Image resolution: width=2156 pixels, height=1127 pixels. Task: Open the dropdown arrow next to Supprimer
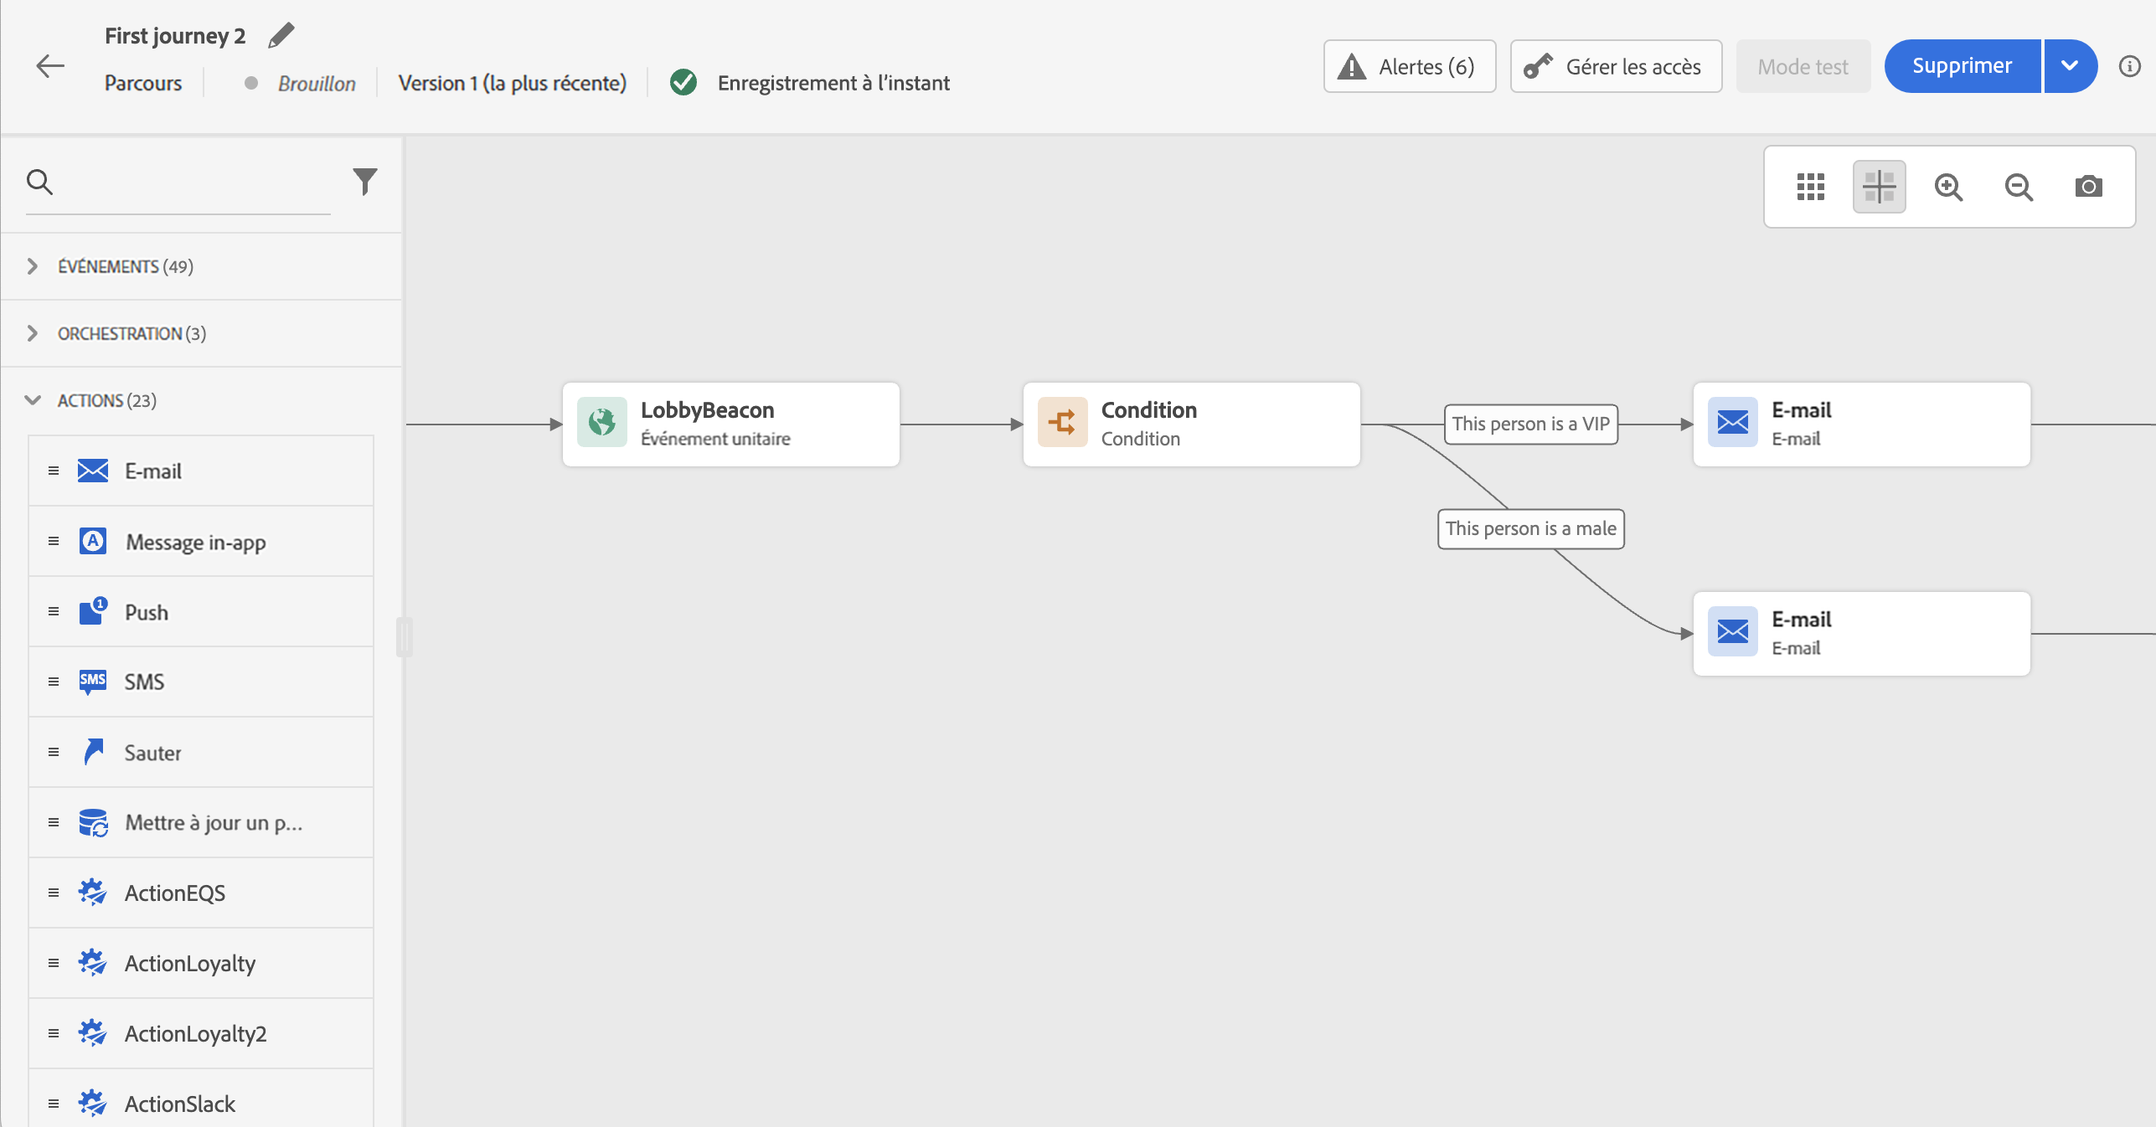coord(2070,66)
